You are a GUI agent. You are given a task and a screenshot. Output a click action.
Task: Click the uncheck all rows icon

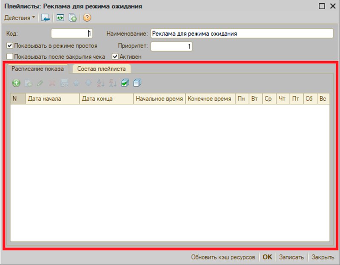pyautogui.click(x=137, y=83)
